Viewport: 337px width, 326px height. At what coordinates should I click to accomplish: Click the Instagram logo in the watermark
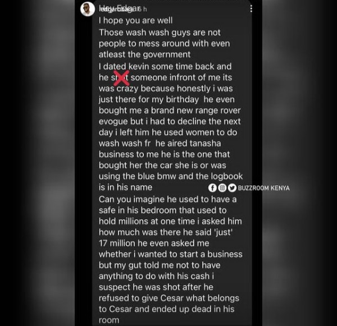(222, 188)
